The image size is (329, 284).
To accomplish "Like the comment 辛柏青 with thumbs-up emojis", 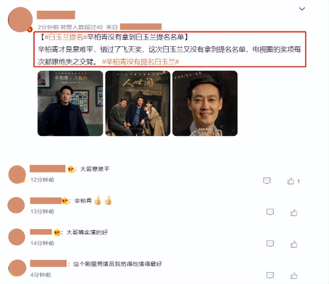I will pyautogui.click(x=294, y=213).
